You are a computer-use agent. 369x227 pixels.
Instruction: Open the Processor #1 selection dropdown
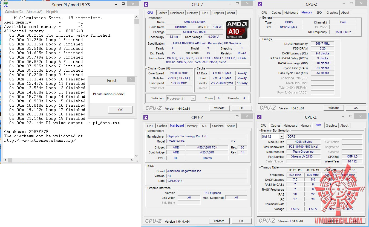tap(193, 98)
